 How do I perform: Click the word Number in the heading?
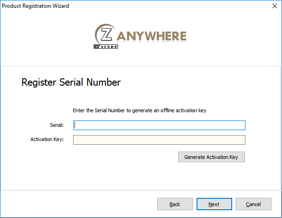coord(104,82)
